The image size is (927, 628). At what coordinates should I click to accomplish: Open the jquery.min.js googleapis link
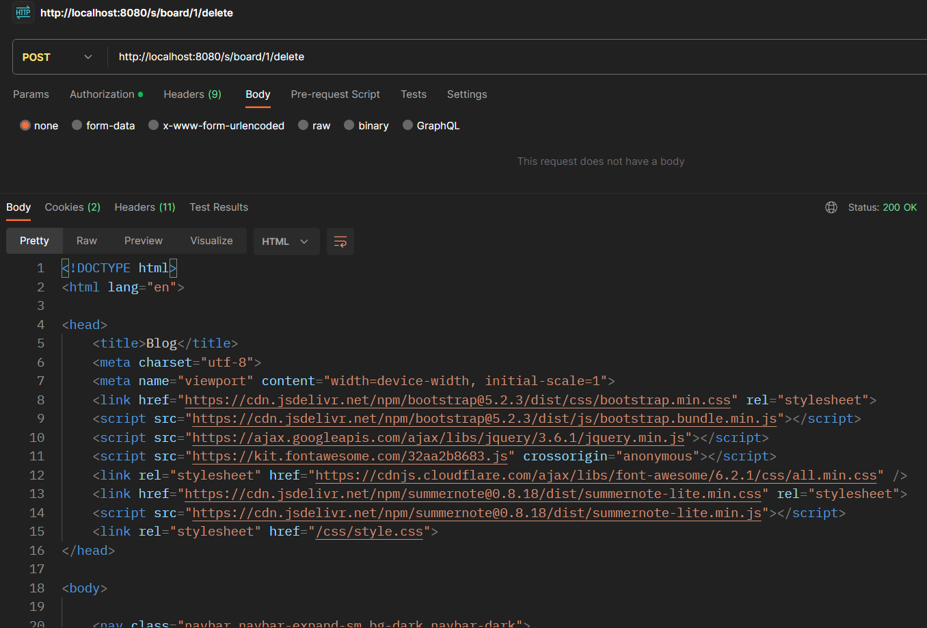[x=439, y=438]
